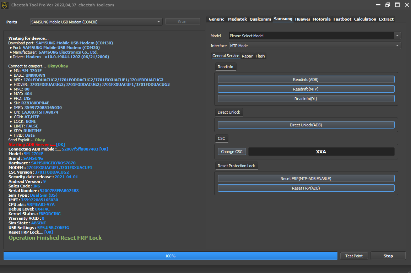The height and width of the screenshot is (273, 411).
Task: Select the Samsung tab
Action: tap(283, 19)
